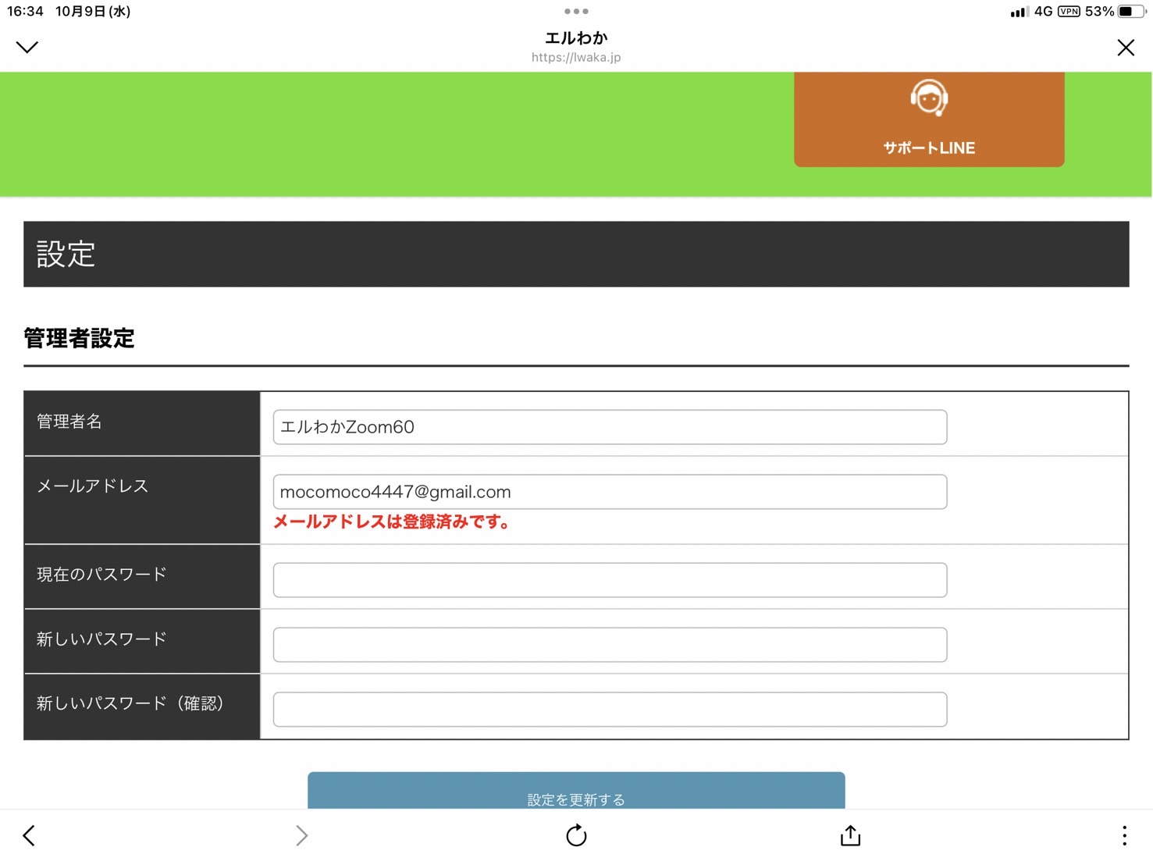This screenshot has height=865, width=1153.
Task: Click the メールアドレス input field
Action: click(x=610, y=492)
